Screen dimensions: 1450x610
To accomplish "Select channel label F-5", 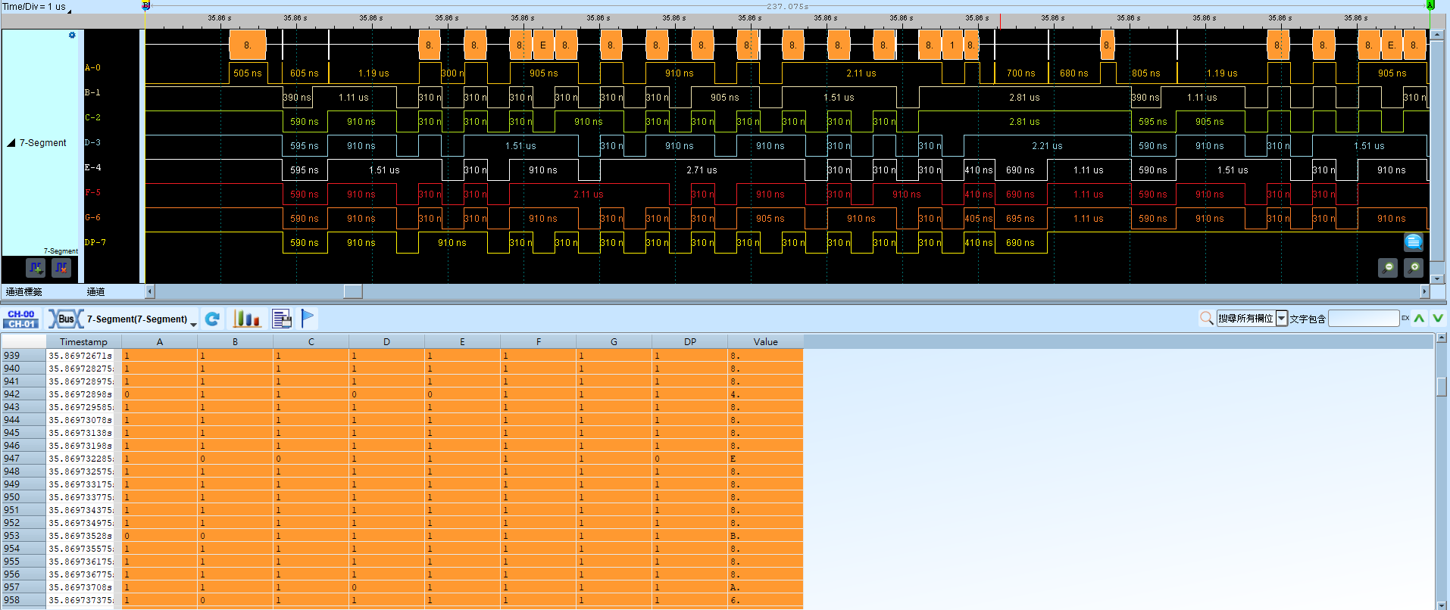I will tap(92, 192).
